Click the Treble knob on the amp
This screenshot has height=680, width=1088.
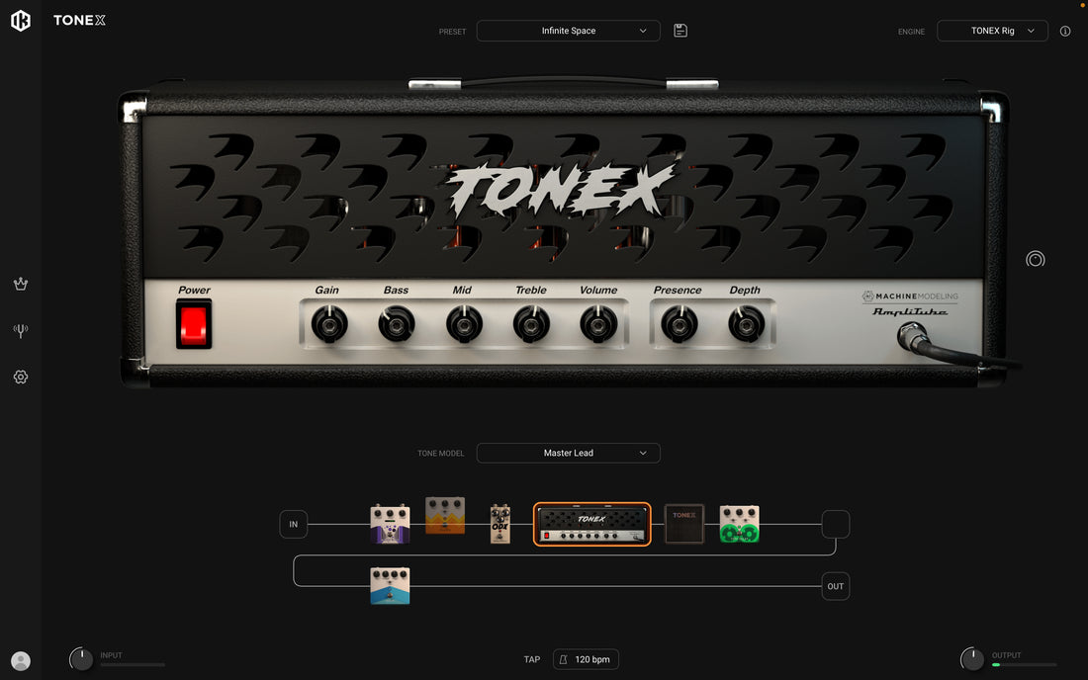[531, 324]
